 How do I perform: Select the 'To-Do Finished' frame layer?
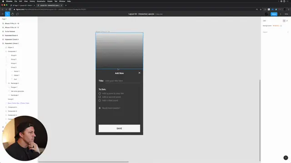click(10, 31)
